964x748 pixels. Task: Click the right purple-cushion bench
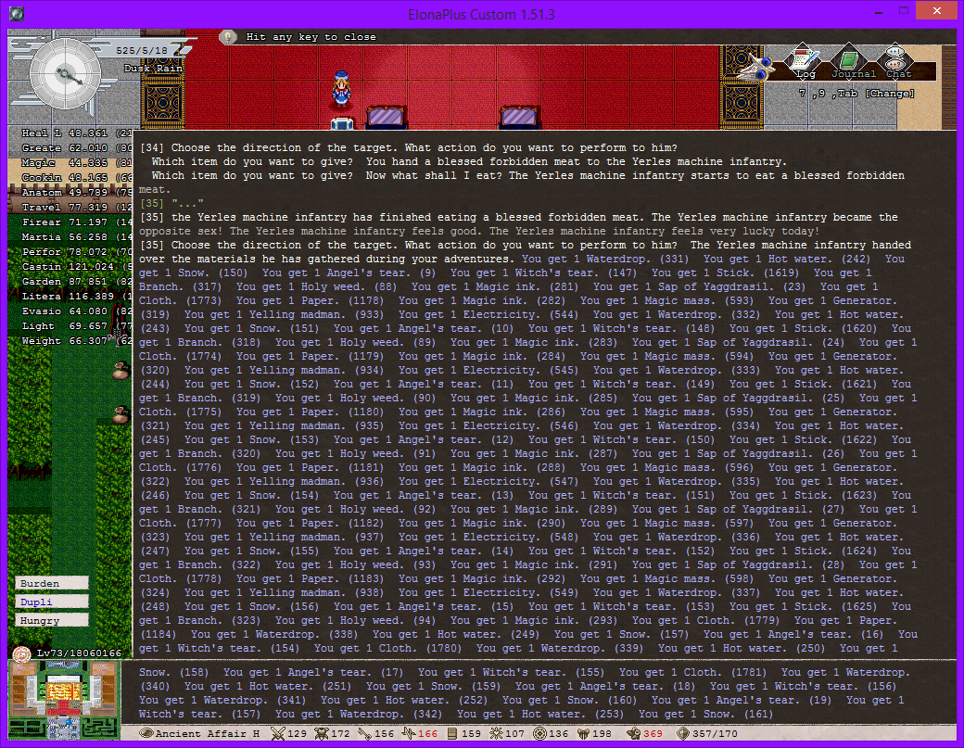point(519,116)
